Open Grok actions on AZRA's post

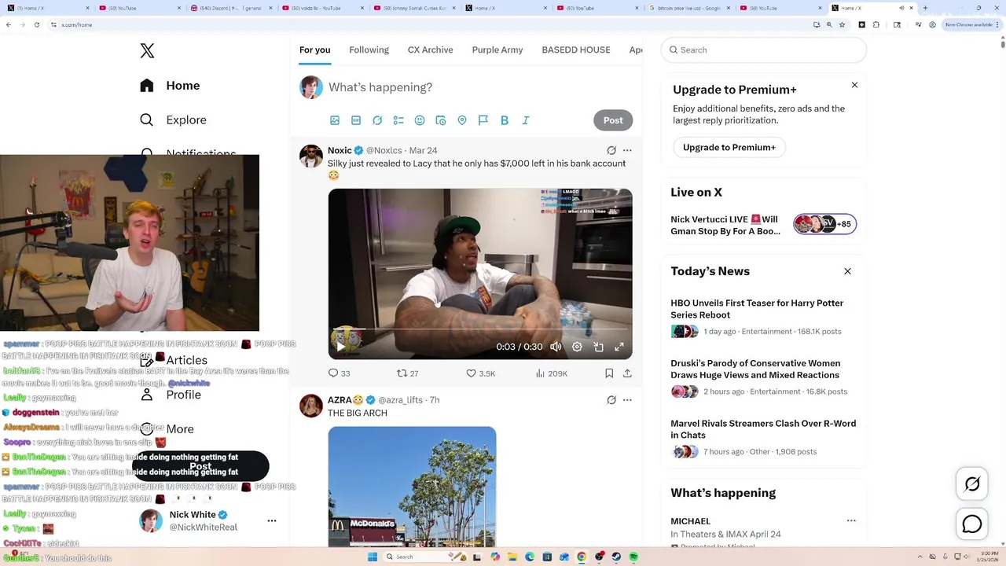click(611, 399)
